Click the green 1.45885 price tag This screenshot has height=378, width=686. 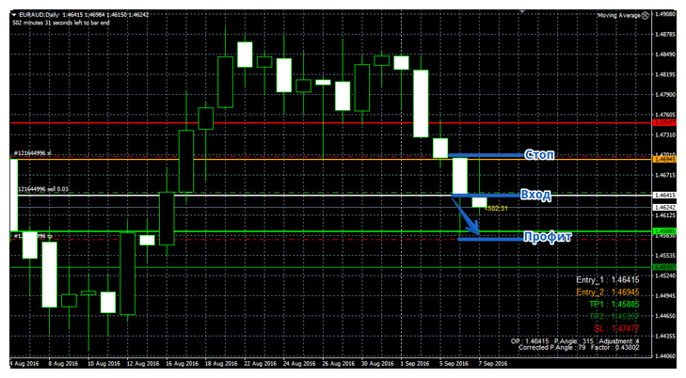coord(668,229)
